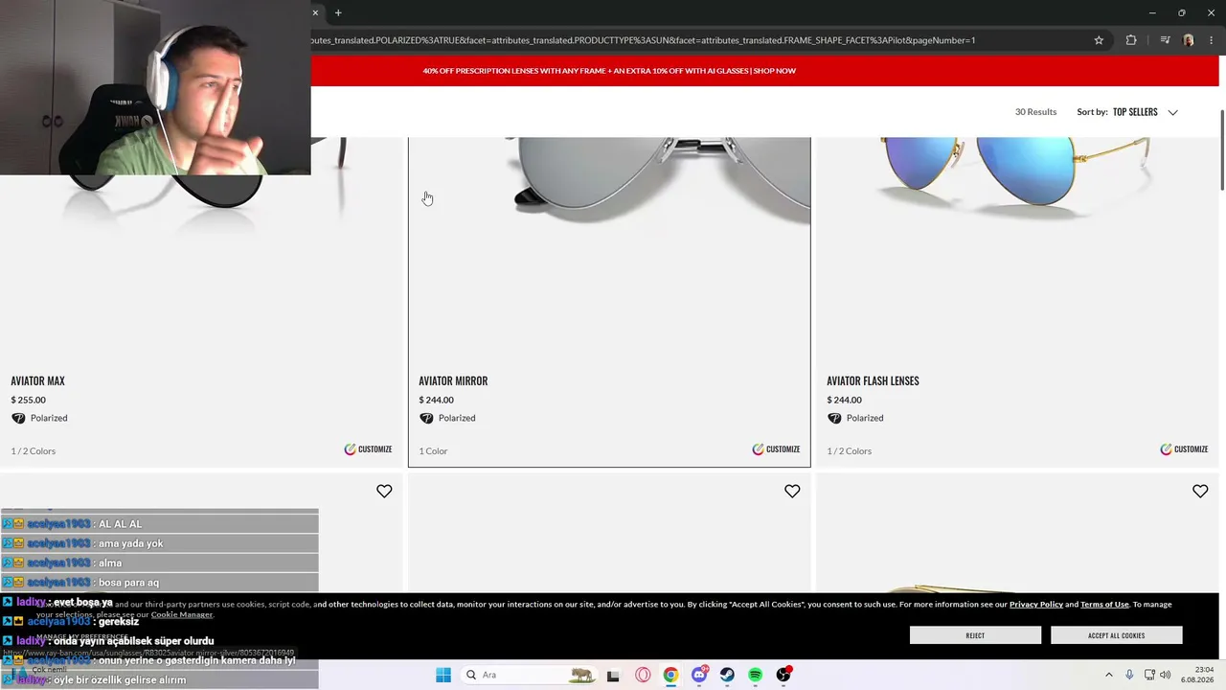Click the $244.00 price of Aviator Mirror
Viewport: 1226px width, 690px height.
pyautogui.click(x=436, y=400)
